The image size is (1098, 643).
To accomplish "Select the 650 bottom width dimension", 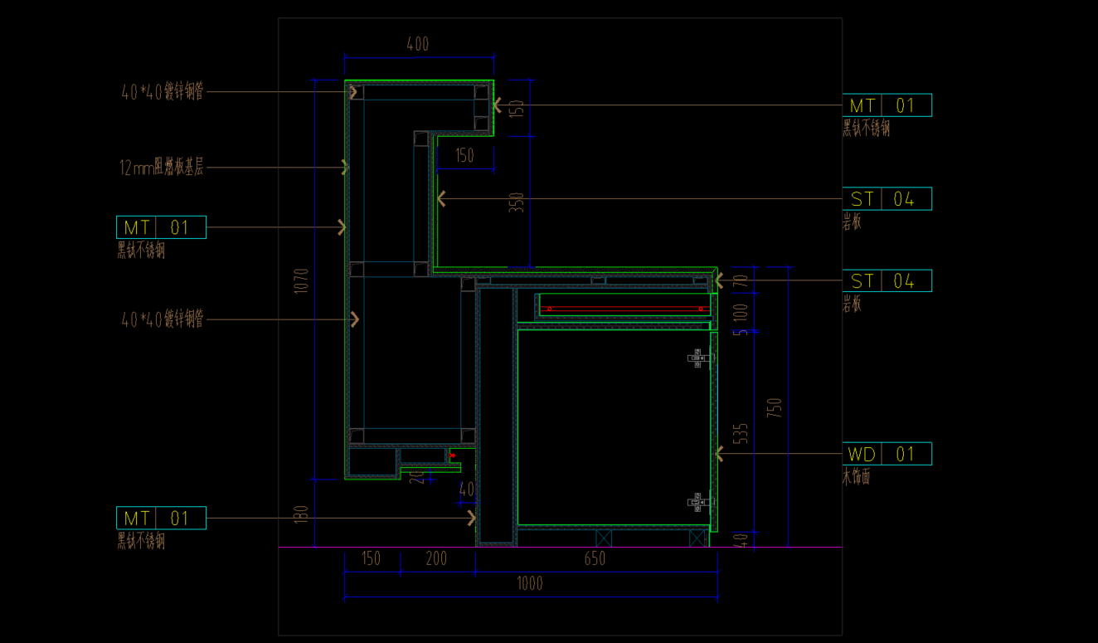I will click(x=595, y=559).
